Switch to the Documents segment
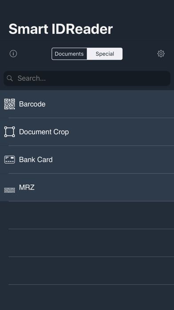 [x=69, y=54]
